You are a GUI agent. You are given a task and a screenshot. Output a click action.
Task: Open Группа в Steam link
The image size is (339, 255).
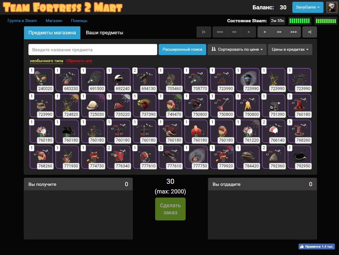(22, 21)
